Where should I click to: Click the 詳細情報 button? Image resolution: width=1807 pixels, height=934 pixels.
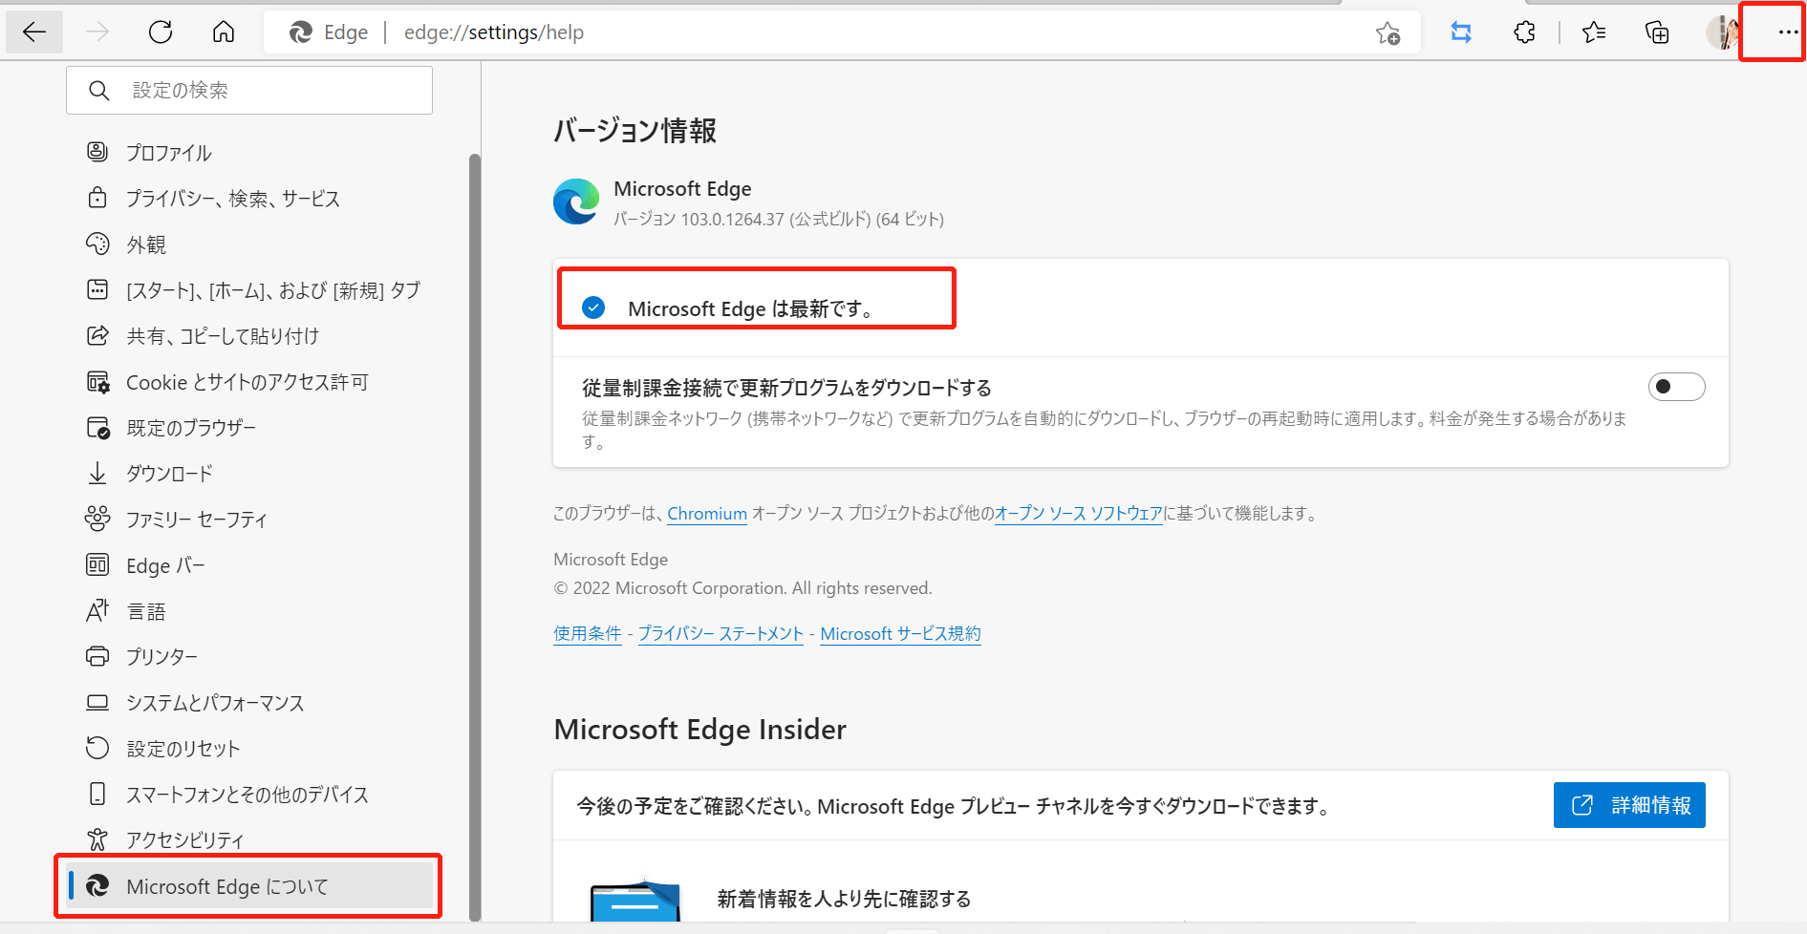click(x=1629, y=805)
